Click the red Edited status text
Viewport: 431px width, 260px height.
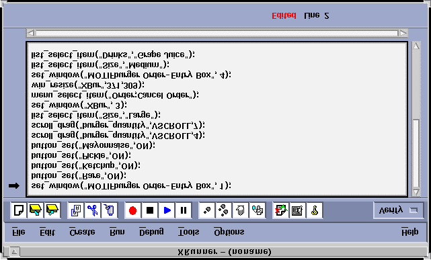click(284, 15)
